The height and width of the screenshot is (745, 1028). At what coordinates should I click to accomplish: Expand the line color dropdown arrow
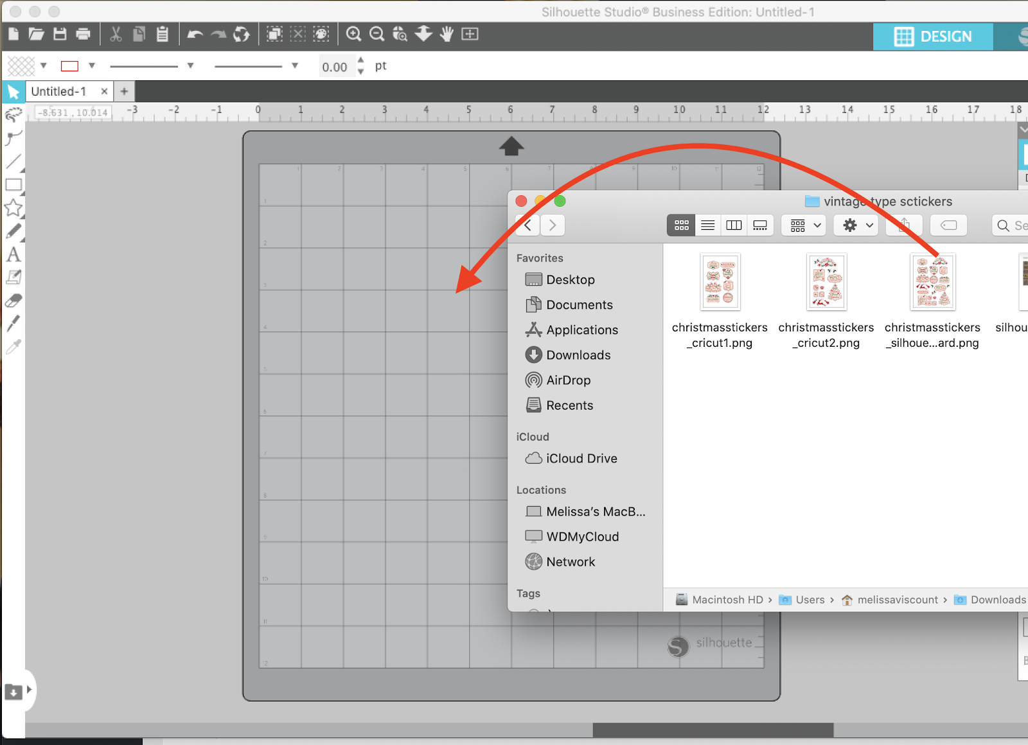92,66
